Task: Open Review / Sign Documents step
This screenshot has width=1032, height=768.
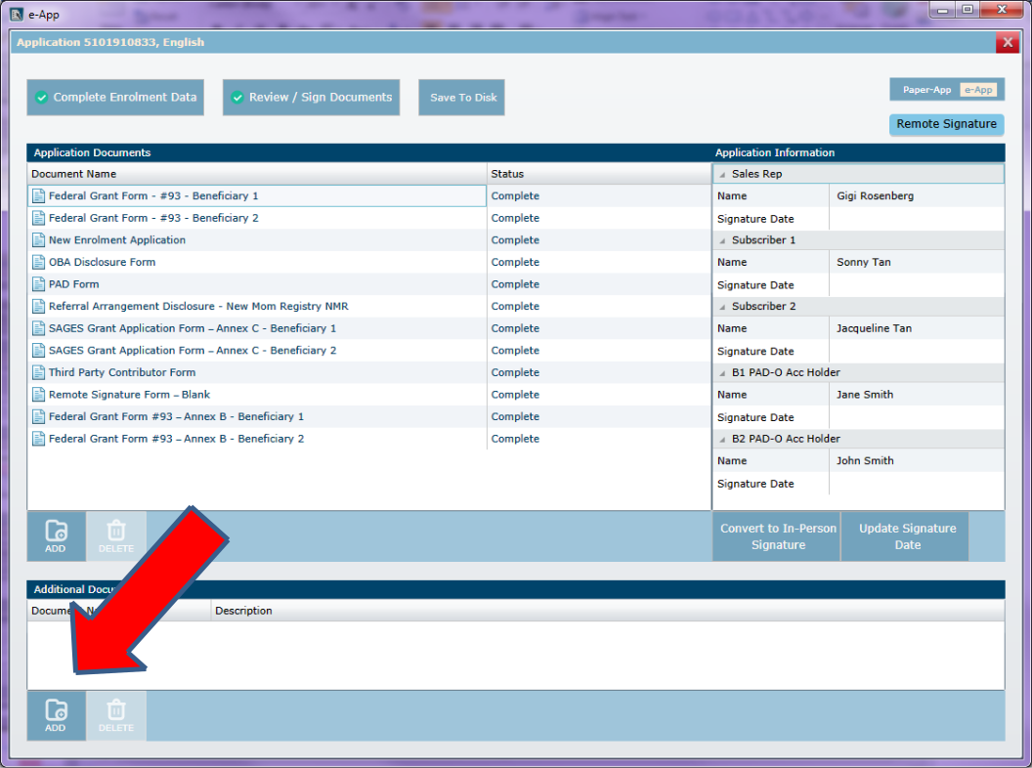Action: (x=311, y=98)
